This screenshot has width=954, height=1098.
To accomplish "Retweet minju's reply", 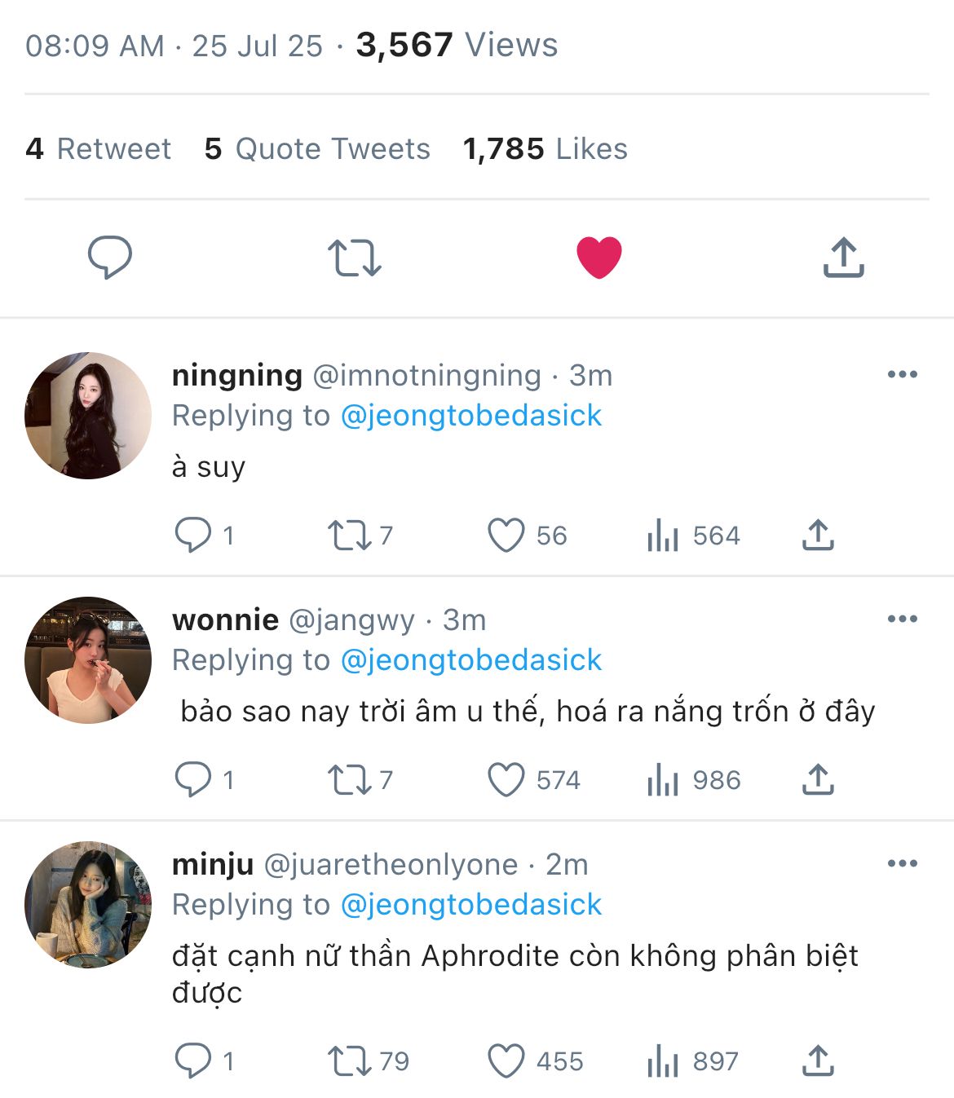I will coord(349,1061).
